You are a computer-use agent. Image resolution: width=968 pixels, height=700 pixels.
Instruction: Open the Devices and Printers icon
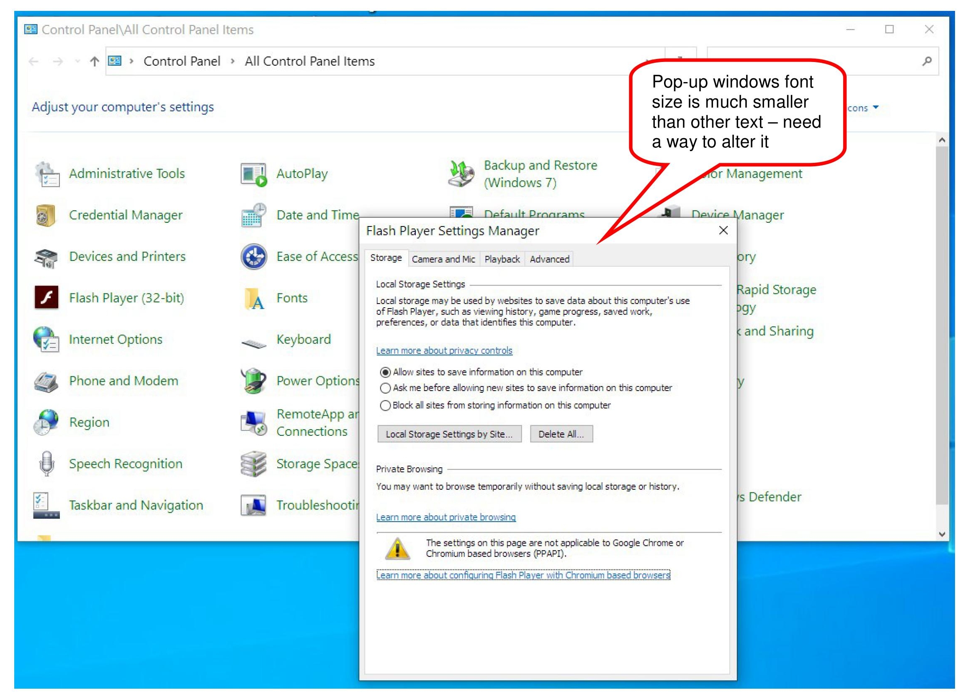pos(46,257)
